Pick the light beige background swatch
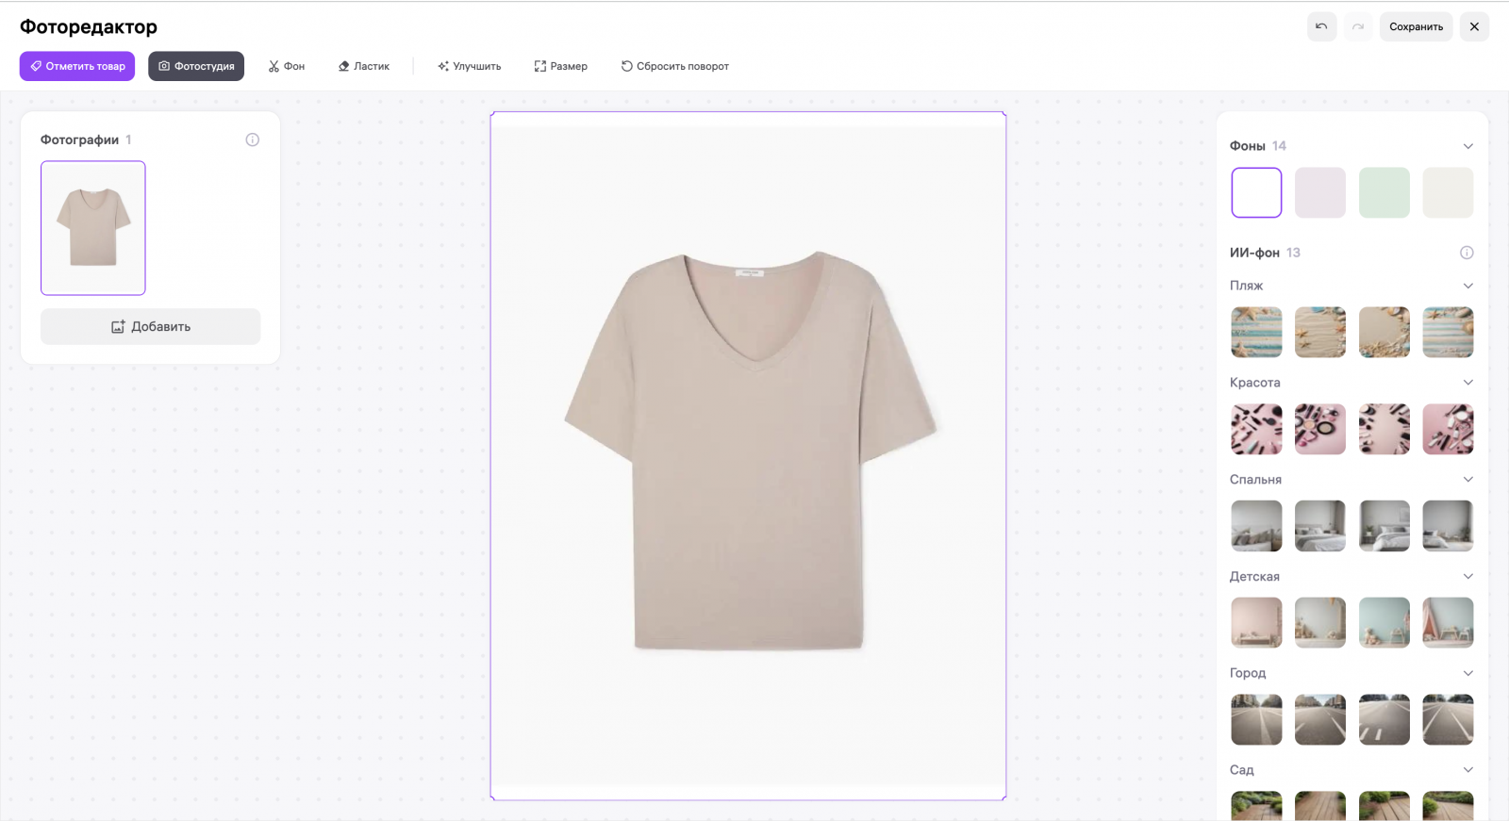The width and height of the screenshot is (1509, 821). (x=1448, y=192)
